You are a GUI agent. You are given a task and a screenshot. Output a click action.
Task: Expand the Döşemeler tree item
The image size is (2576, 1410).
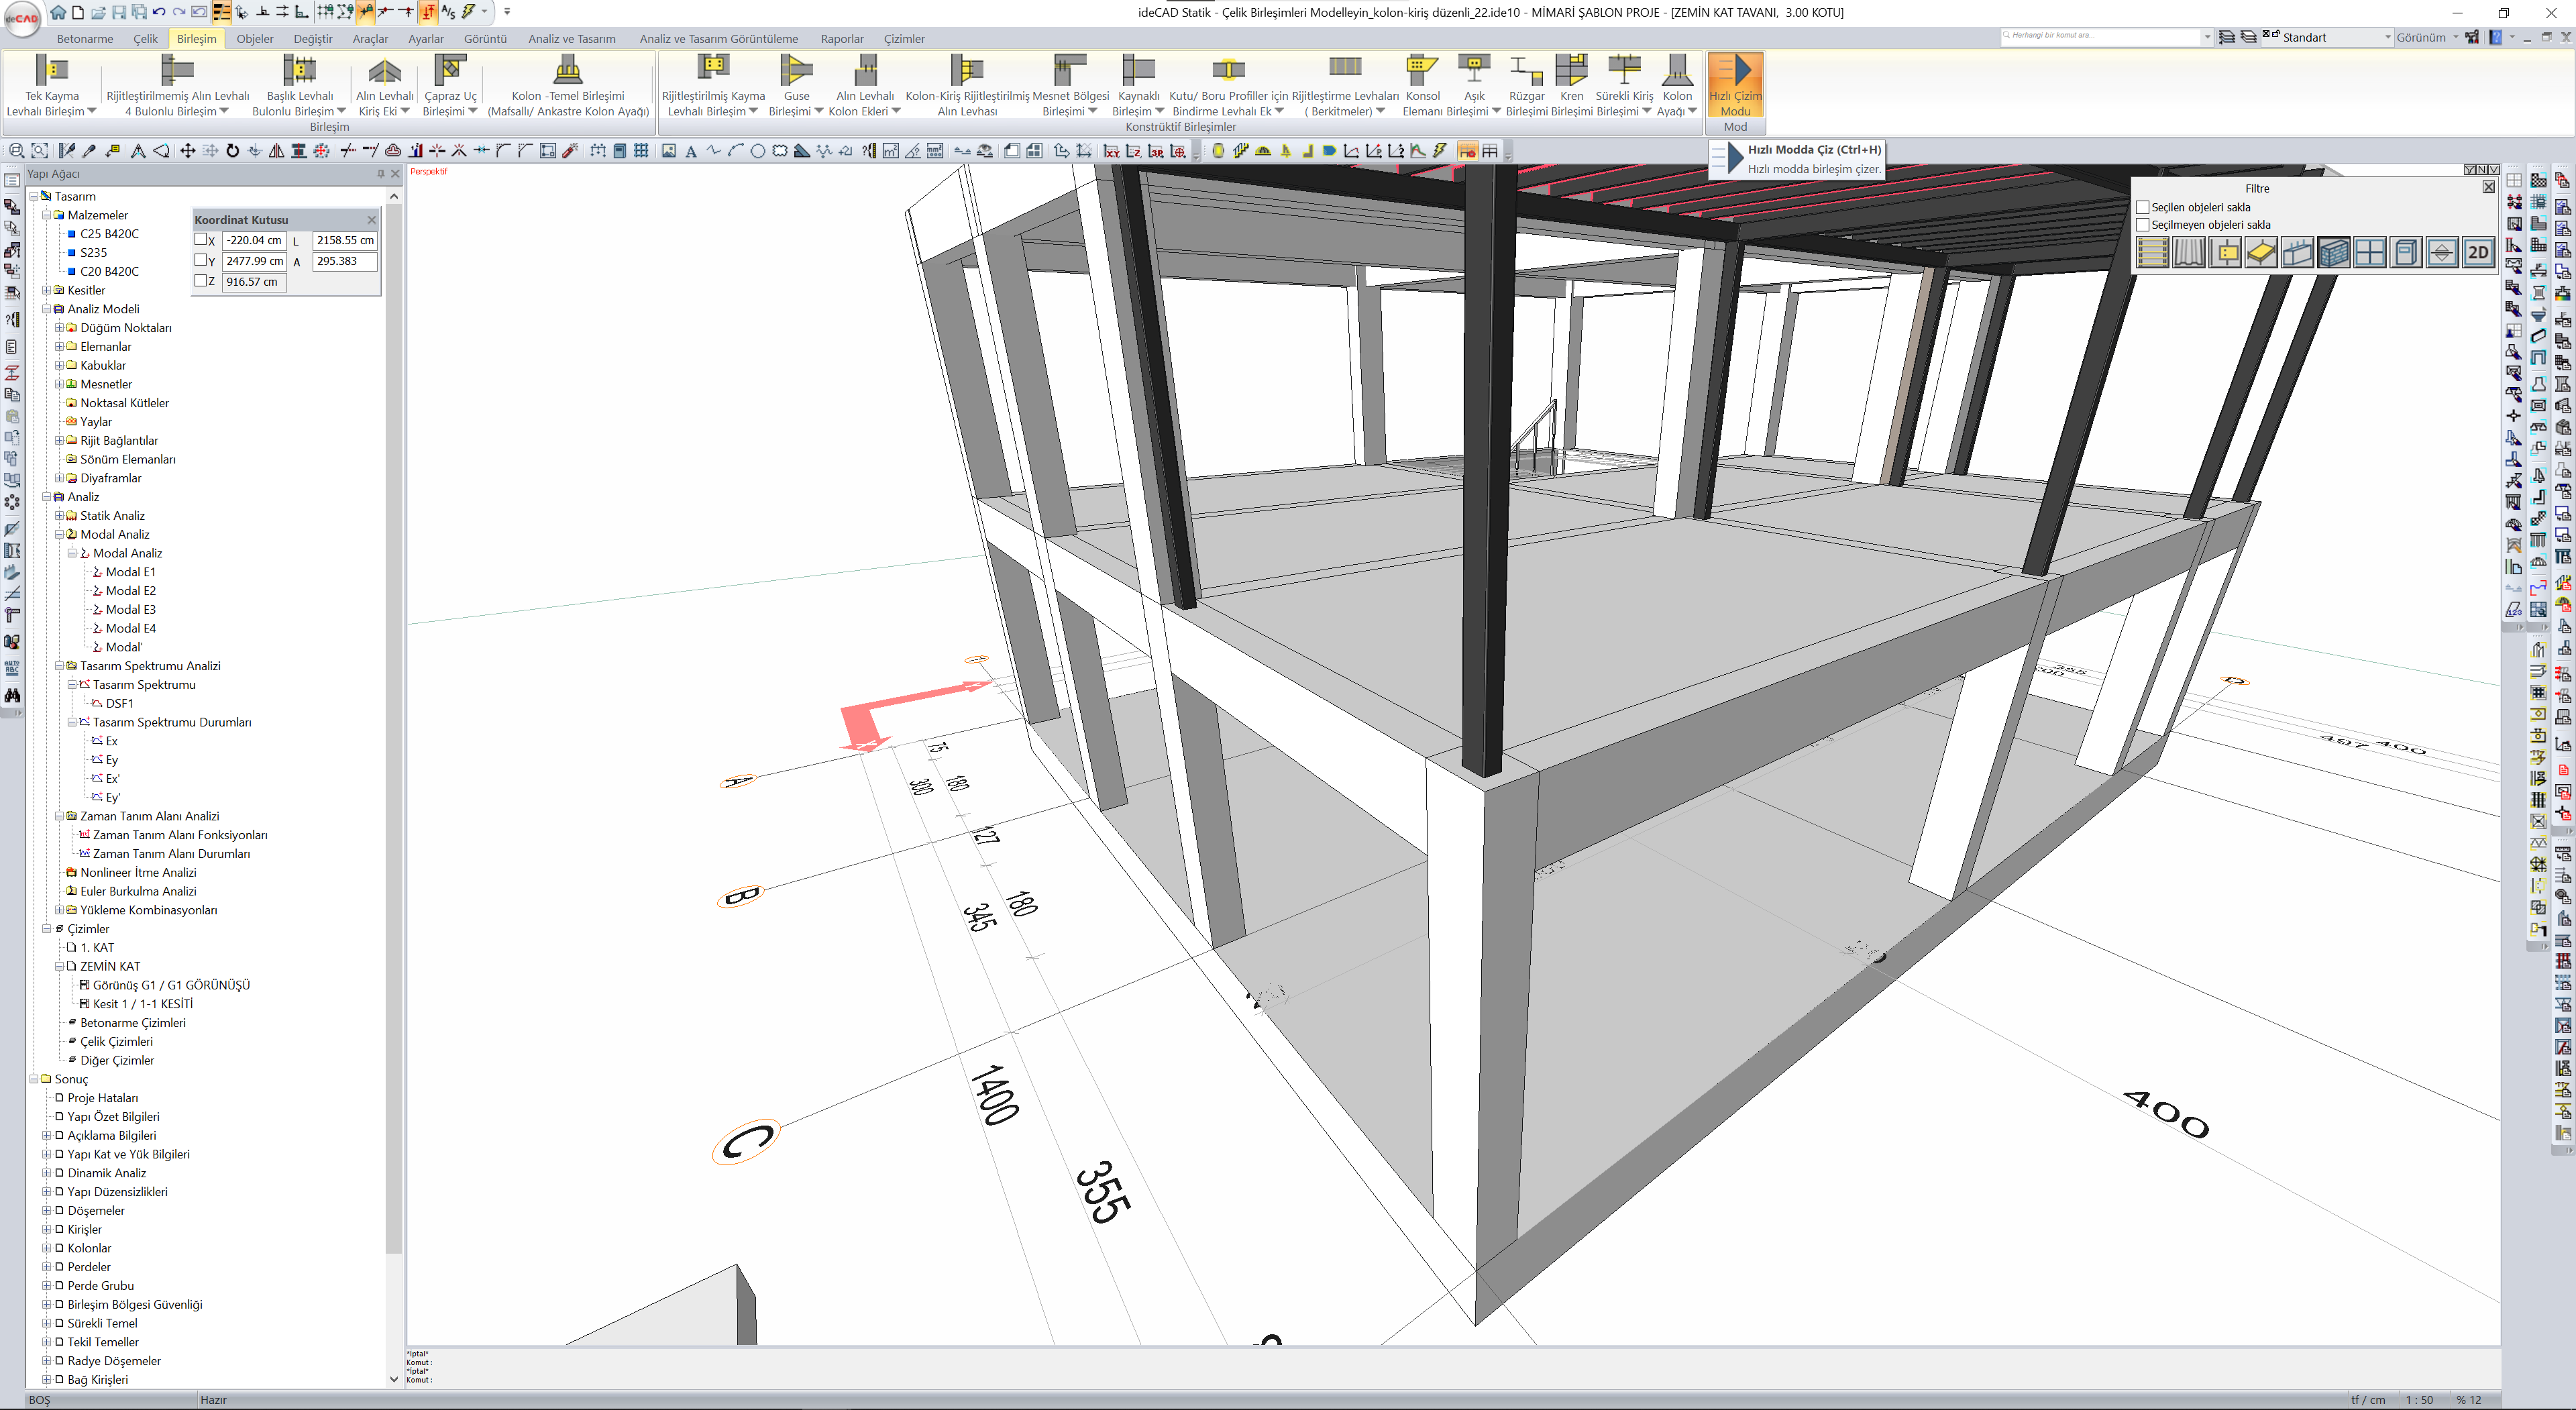coord(46,1211)
